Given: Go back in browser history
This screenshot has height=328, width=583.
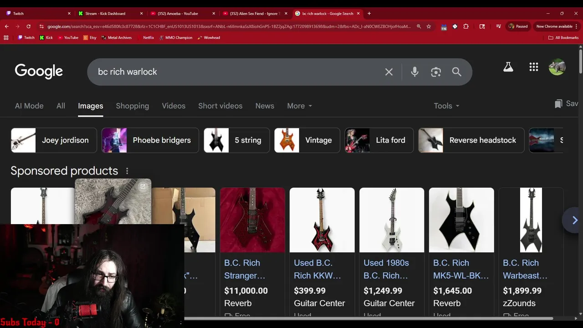Looking at the screenshot, I should point(6,26).
